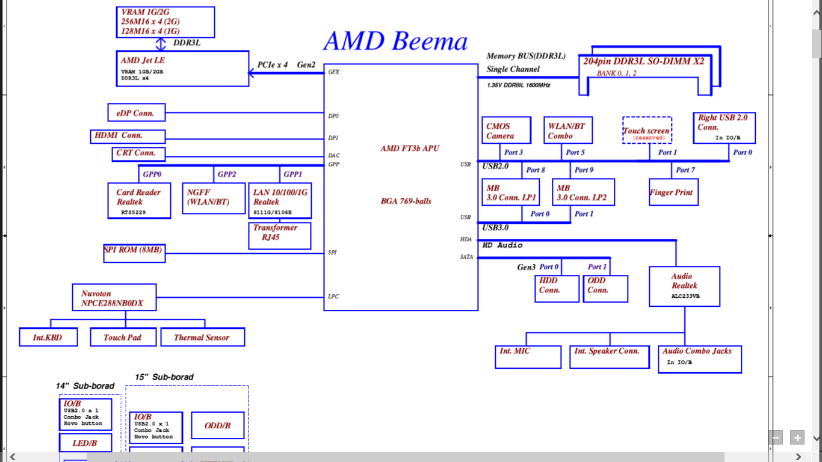This screenshot has height=462, width=822.
Task: Click the Int.KBD box
Action: coord(49,337)
